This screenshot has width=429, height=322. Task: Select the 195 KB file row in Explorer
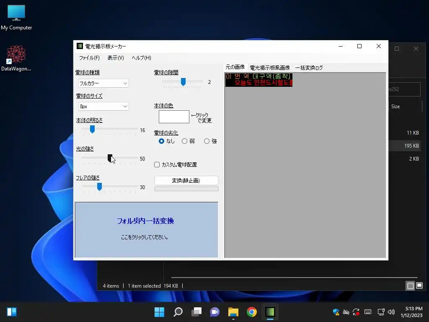[x=404, y=145]
